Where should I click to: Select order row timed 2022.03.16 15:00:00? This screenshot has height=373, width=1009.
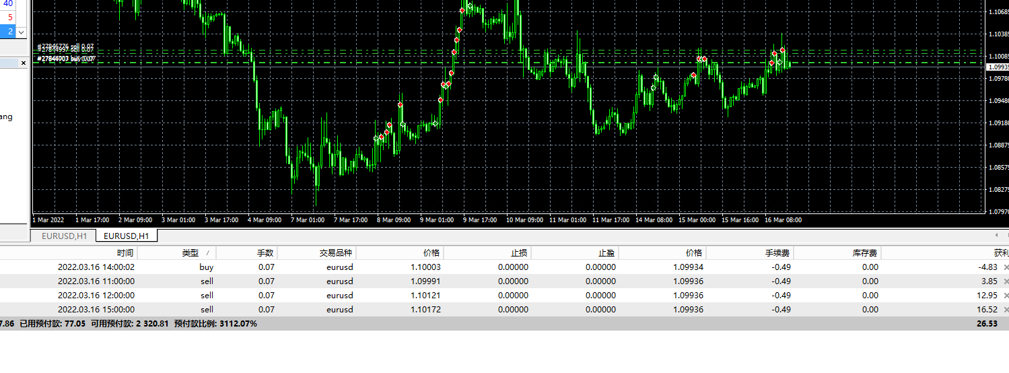[504, 310]
